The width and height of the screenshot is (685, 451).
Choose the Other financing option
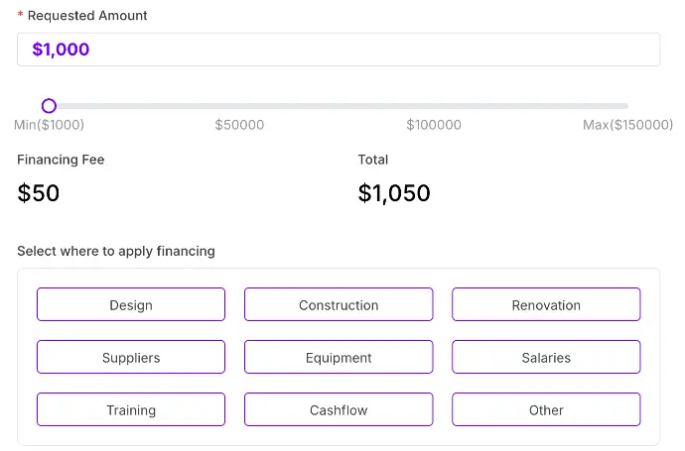[546, 410]
